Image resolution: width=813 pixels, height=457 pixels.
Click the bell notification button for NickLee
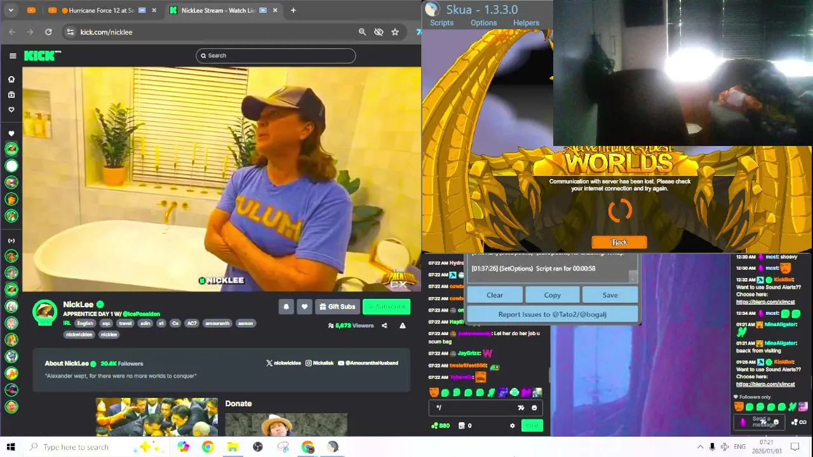pos(286,307)
